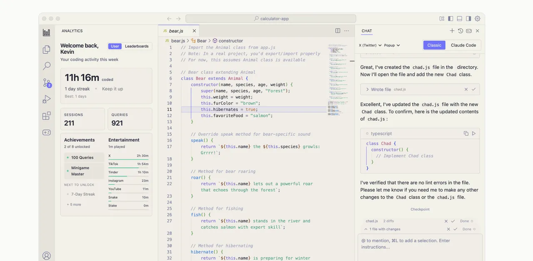Screen dimensions: 533x261
Task: Click the 100 Queries achievement
Action: click(x=84, y=157)
